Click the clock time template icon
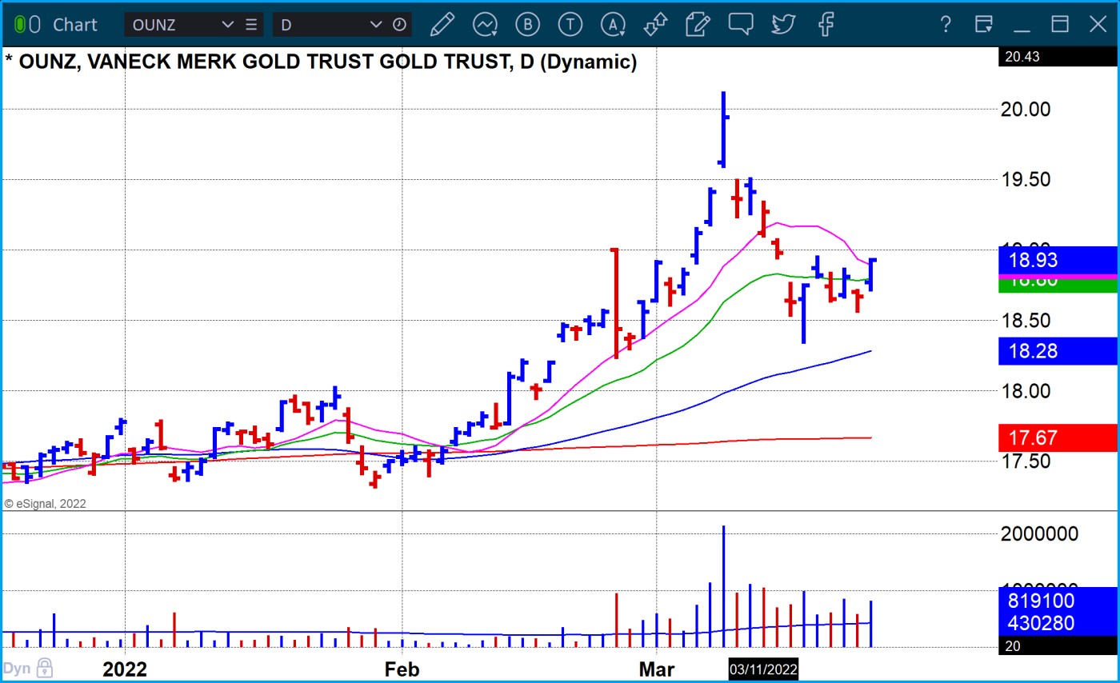Screen dimensions: 1120x683 click(x=399, y=25)
